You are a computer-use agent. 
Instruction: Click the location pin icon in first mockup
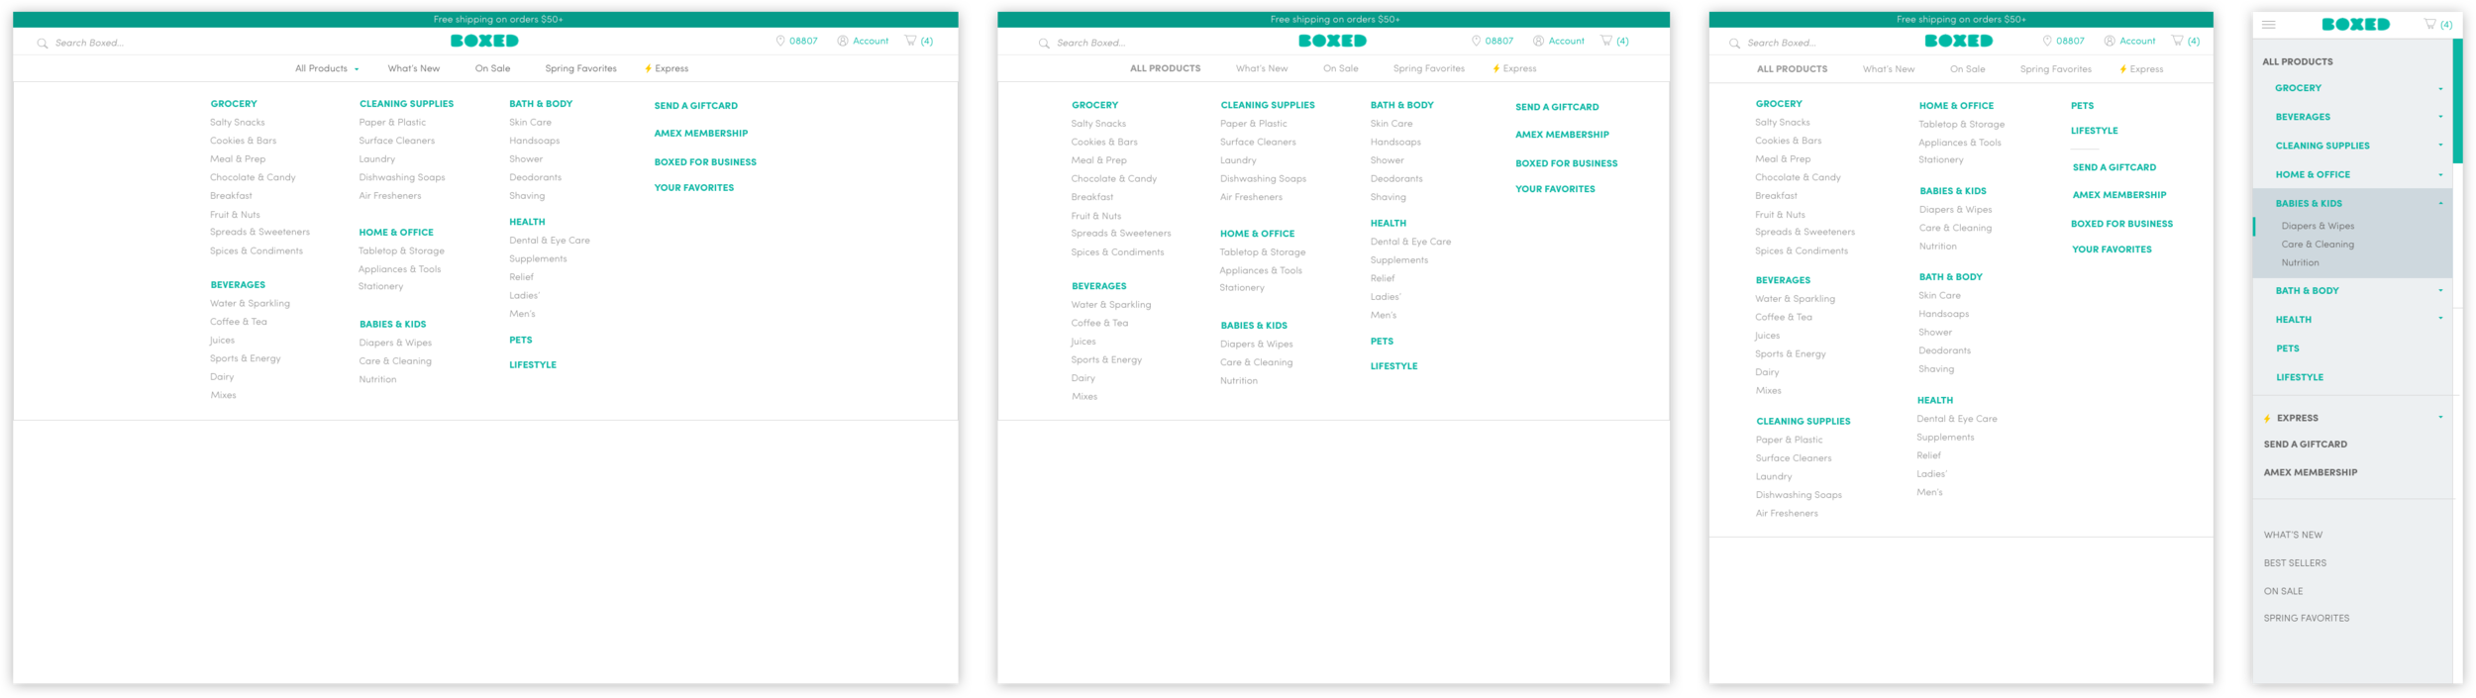click(780, 42)
